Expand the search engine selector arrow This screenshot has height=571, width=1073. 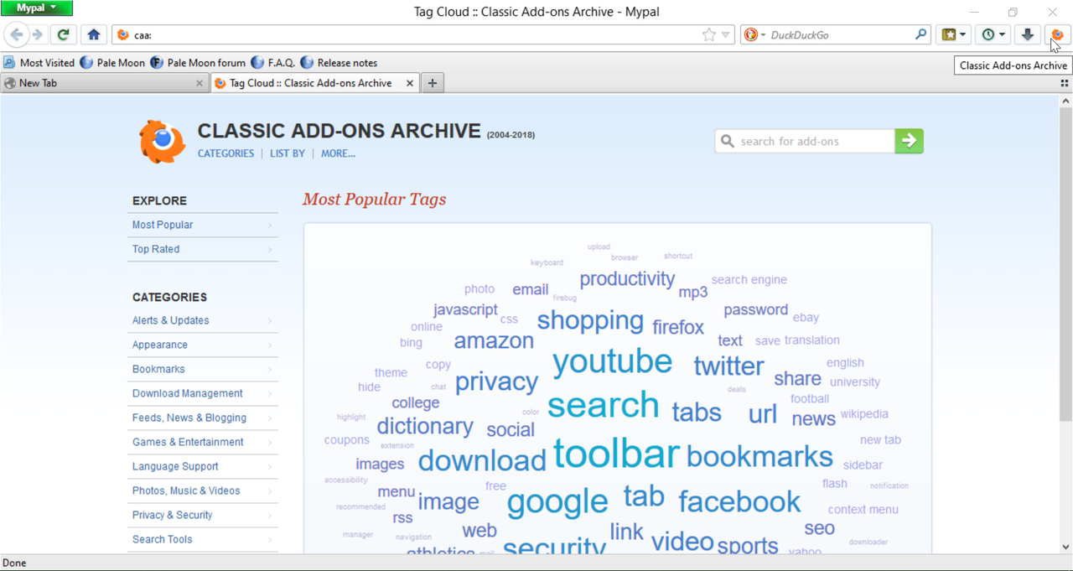tap(763, 35)
